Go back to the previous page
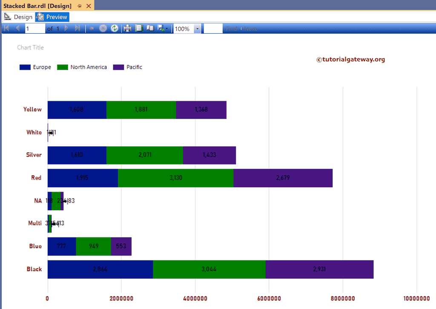Image resolution: width=436 pixels, height=309 pixels. 17,28
